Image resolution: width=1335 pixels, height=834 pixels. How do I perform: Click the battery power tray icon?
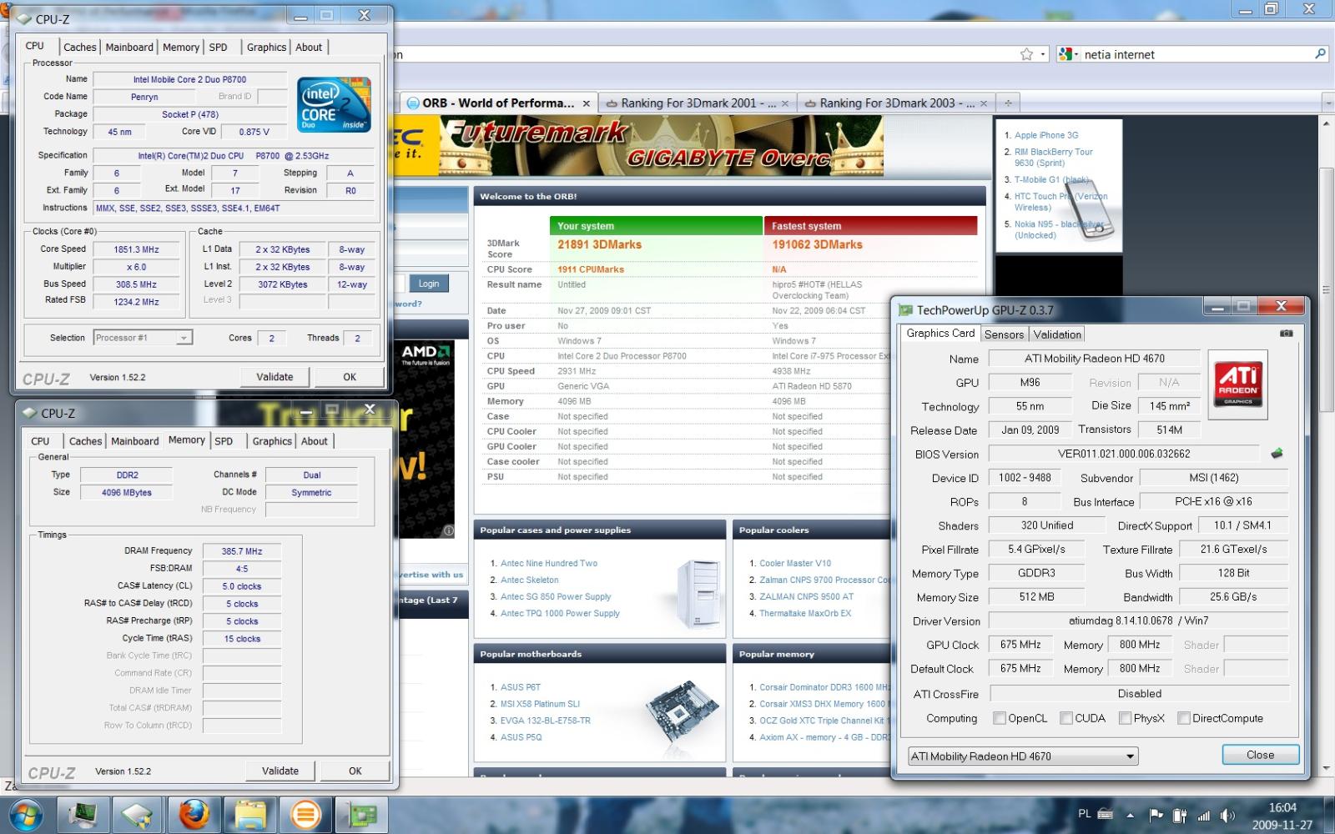(1180, 816)
